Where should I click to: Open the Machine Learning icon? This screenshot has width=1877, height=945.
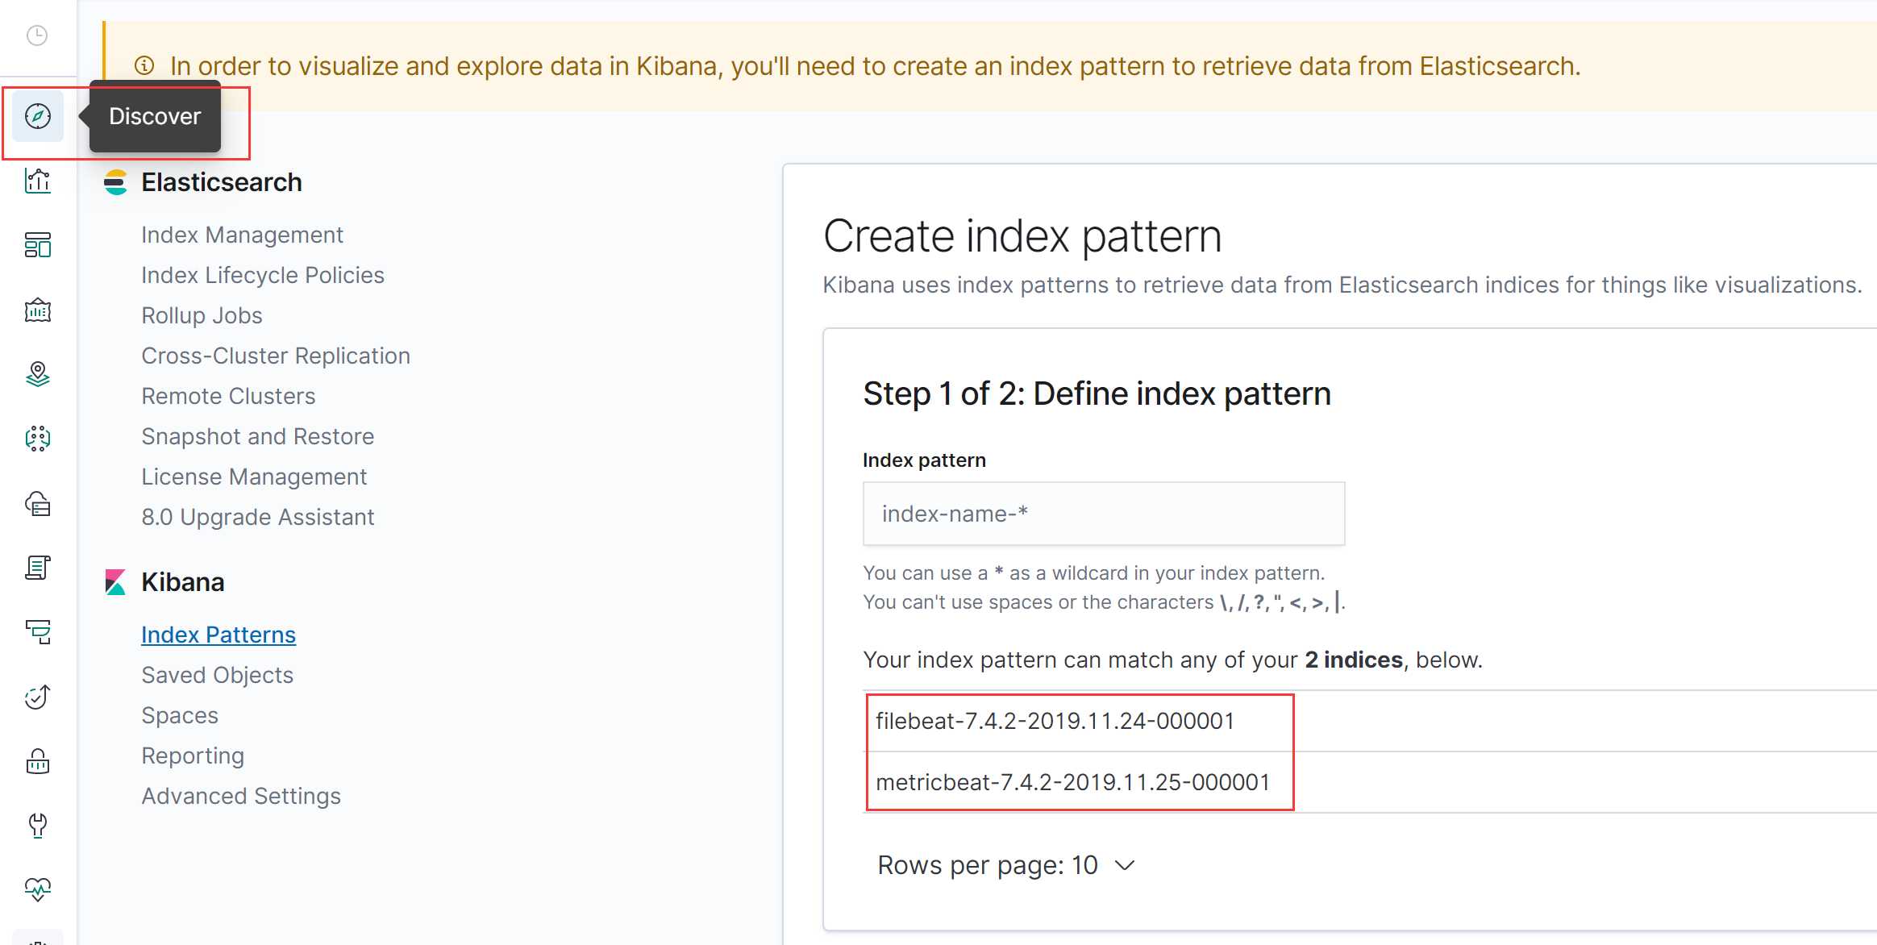pyautogui.click(x=38, y=439)
